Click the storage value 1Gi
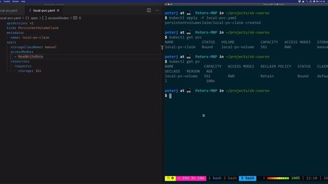The height and width of the screenshot is (184, 328). tap(38, 71)
